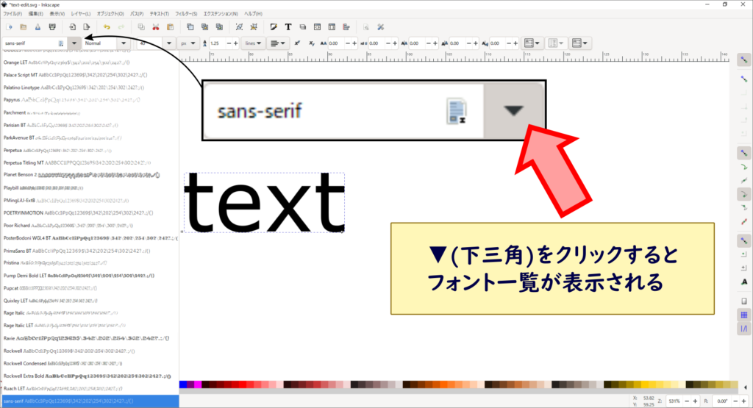Open the 編集(E) menu
Viewport: 753px width, 408px height.
(35, 14)
